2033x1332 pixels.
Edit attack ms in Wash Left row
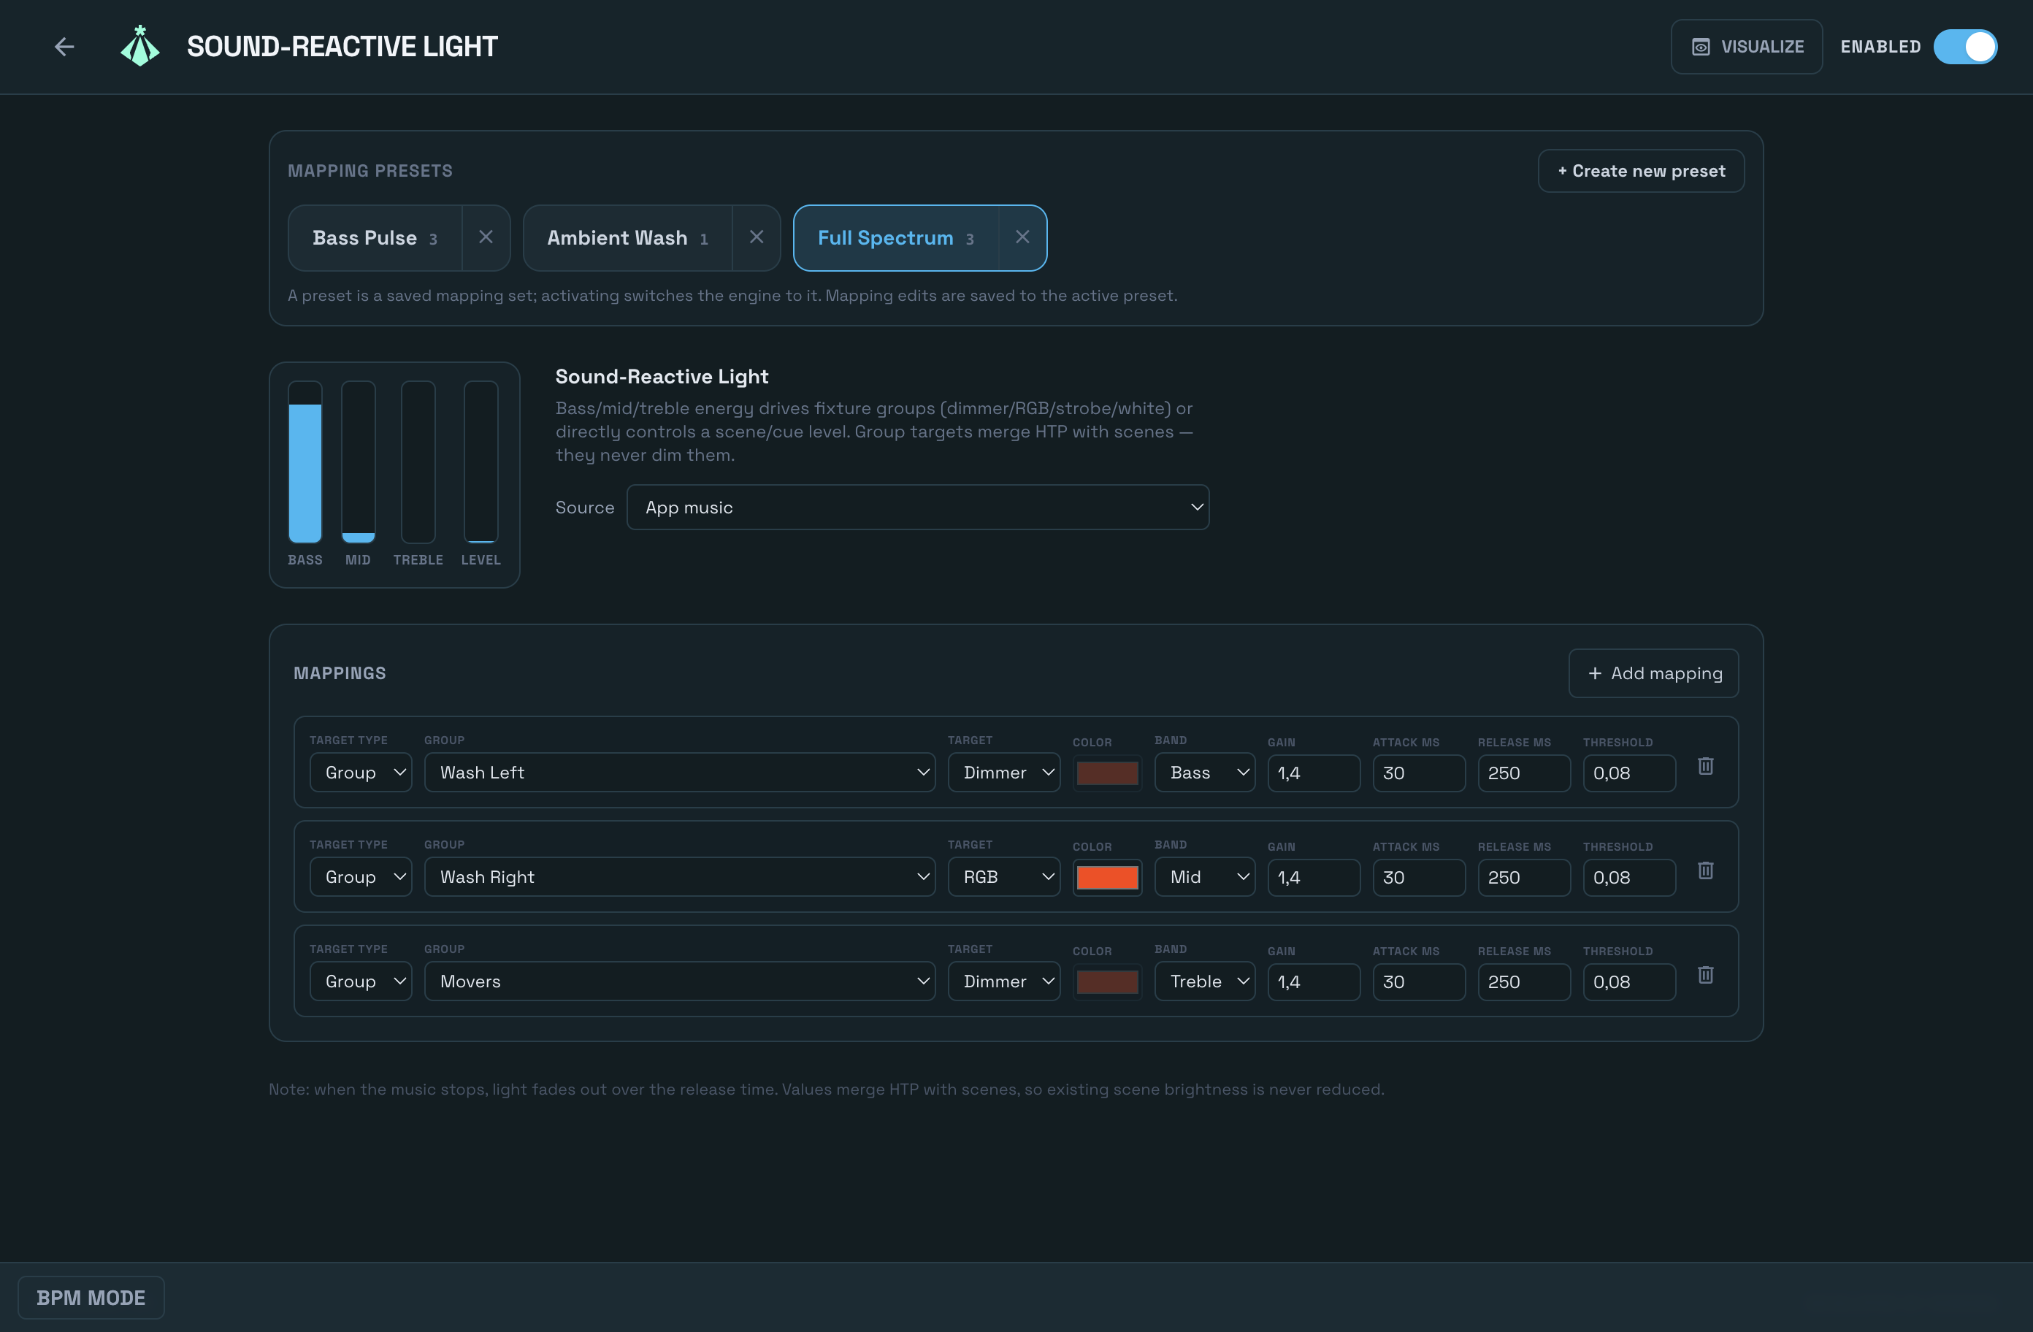(x=1418, y=773)
